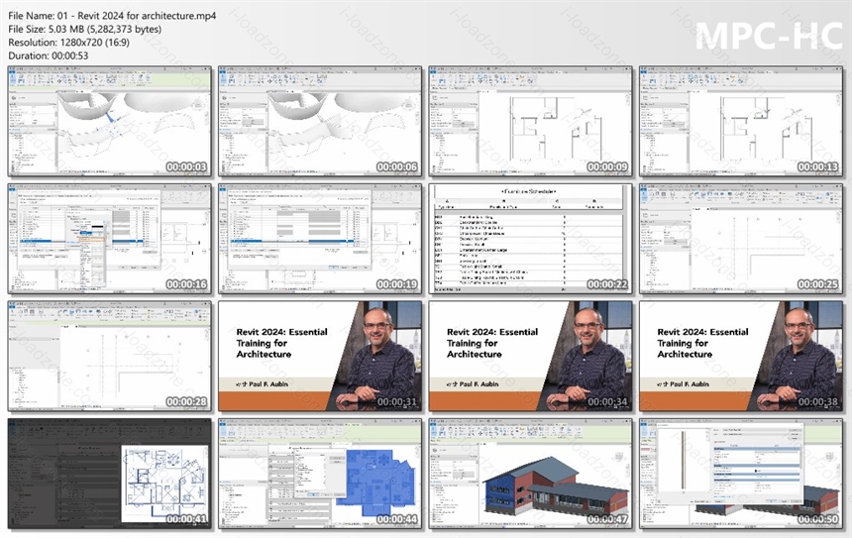The width and height of the screenshot is (852, 538).
Task: Select the dark theme frame at 00:00:41
Action: coord(109,474)
